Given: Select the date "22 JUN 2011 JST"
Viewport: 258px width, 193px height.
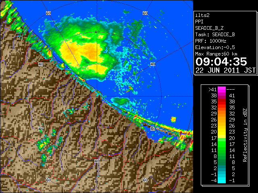Looking at the screenshot, I should coord(225,70).
